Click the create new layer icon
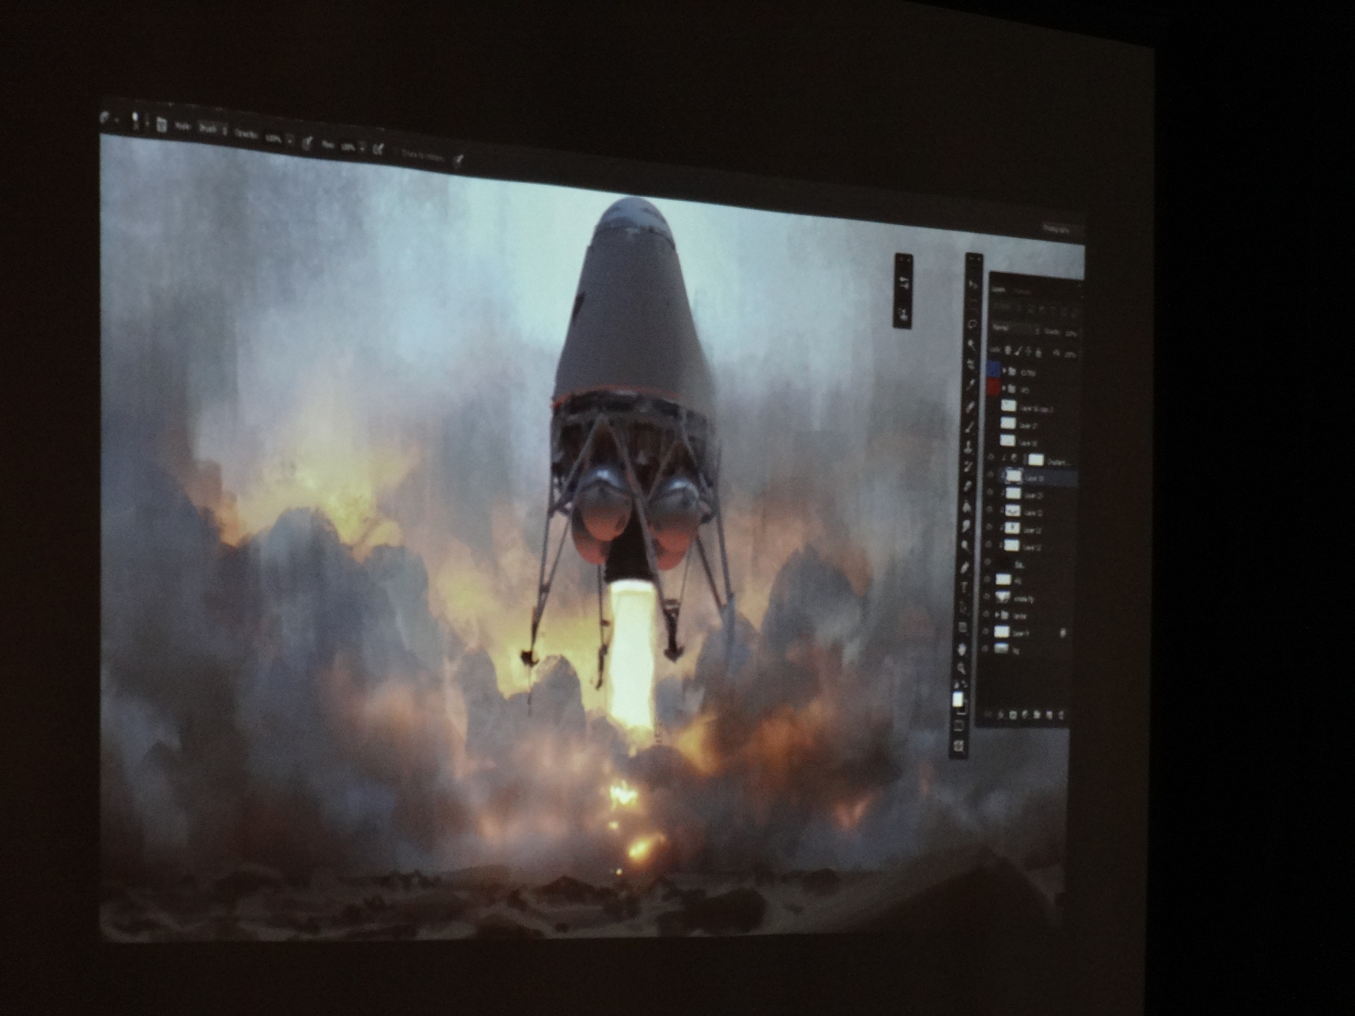This screenshot has width=1355, height=1016. coord(1049,715)
